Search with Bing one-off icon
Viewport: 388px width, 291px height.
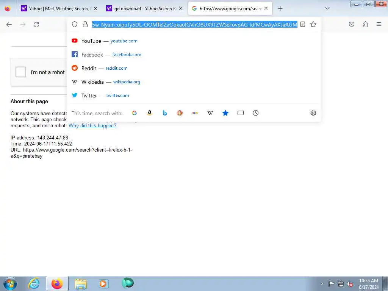165,113
